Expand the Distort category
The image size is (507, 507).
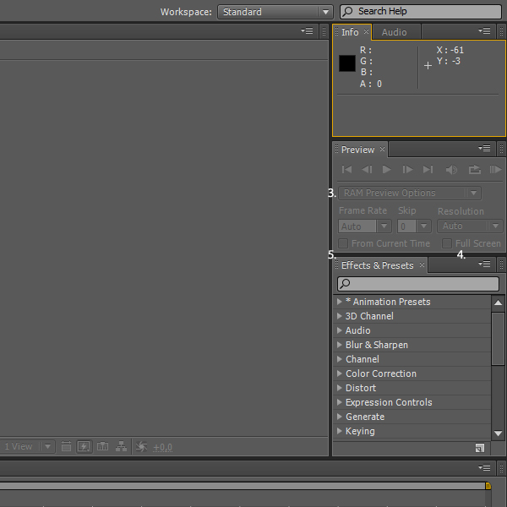[339, 388]
